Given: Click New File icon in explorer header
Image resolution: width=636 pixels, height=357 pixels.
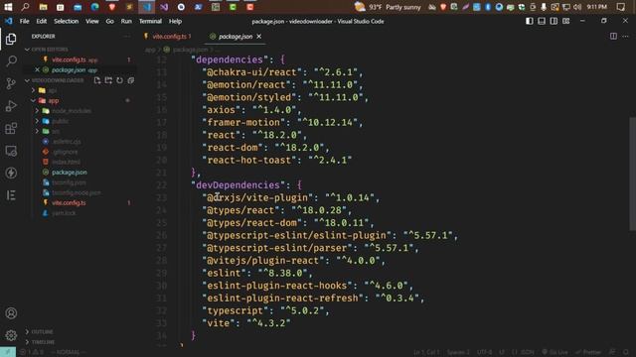Looking at the screenshot, I should (x=97, y=80).
